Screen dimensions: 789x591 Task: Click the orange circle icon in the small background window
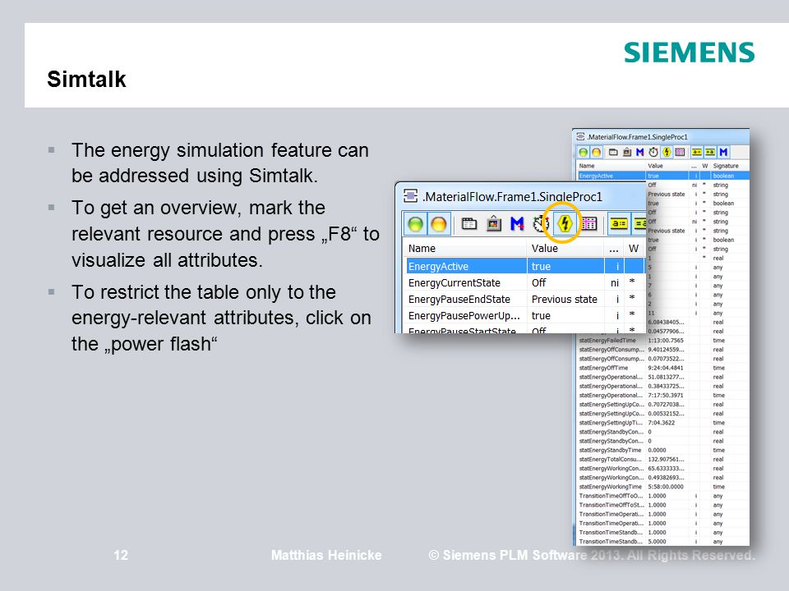(x=596, y=153)
